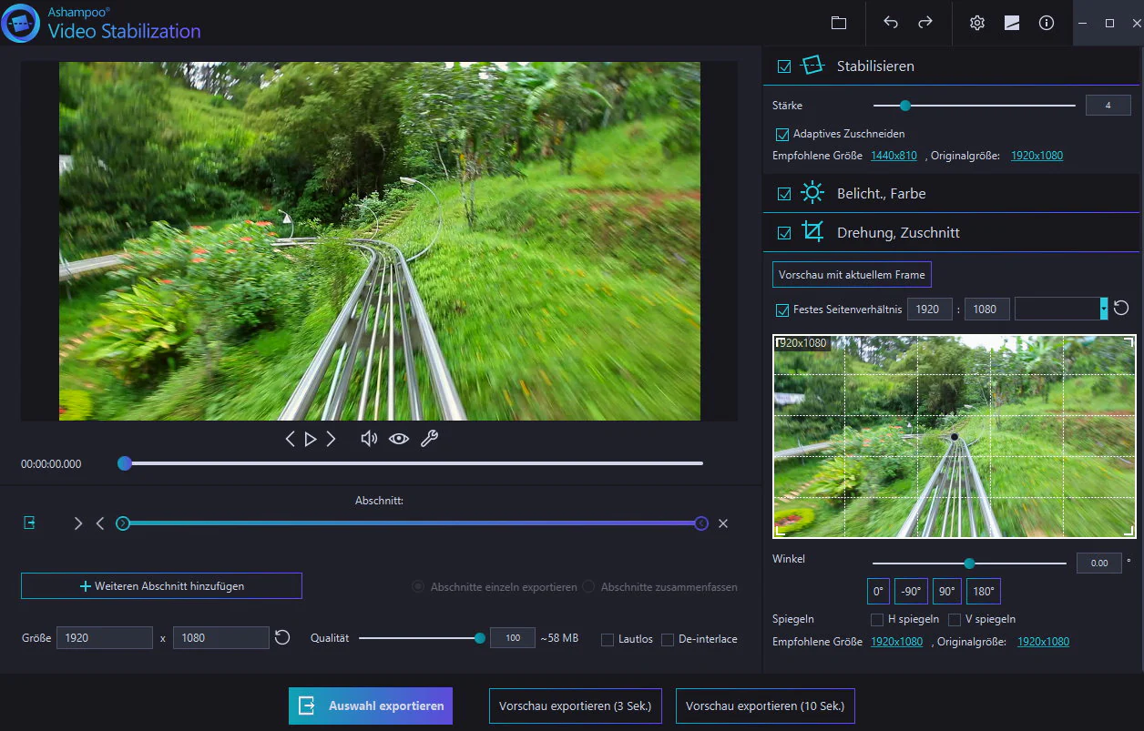Click Weiteren Abschnitt hinzufügen button
This screenshot has width=1144, height=731.
click(x=161, y=586)
